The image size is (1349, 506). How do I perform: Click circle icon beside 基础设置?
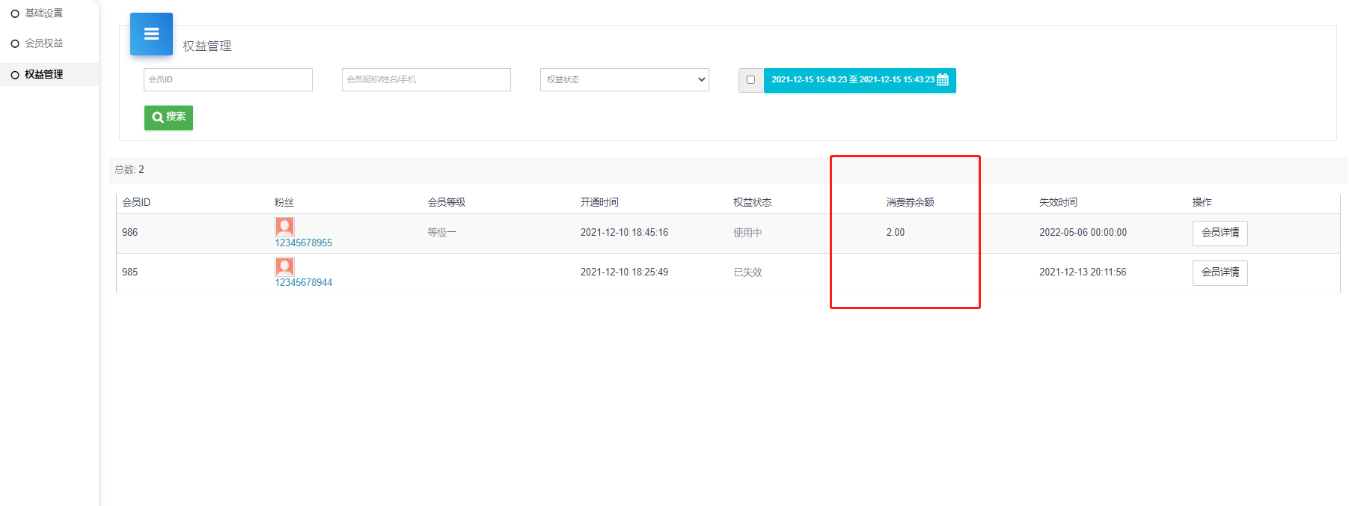pyautogui.click(x=15, y=13)
